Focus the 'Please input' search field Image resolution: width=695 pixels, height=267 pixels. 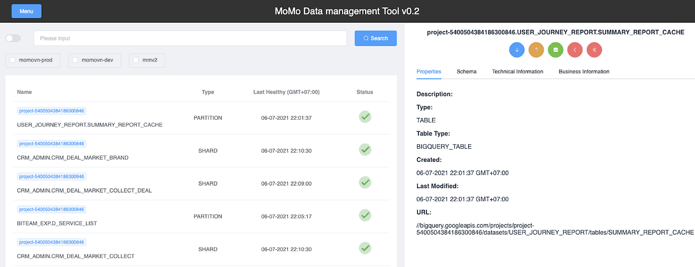click(x=190, y=38)
